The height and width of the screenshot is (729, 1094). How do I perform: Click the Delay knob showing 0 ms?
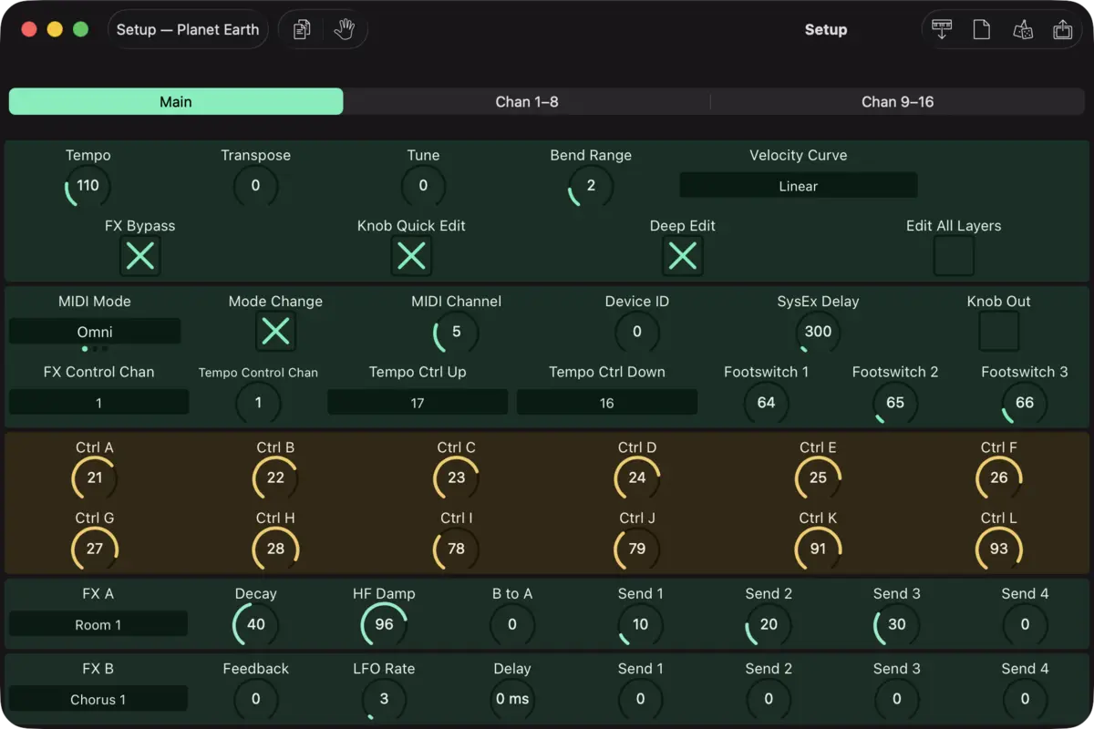(x=512, y=699)
